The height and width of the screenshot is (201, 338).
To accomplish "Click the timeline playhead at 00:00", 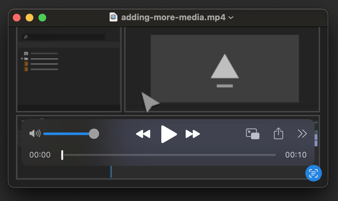I will pyautogui.click(x=62, y=155).
